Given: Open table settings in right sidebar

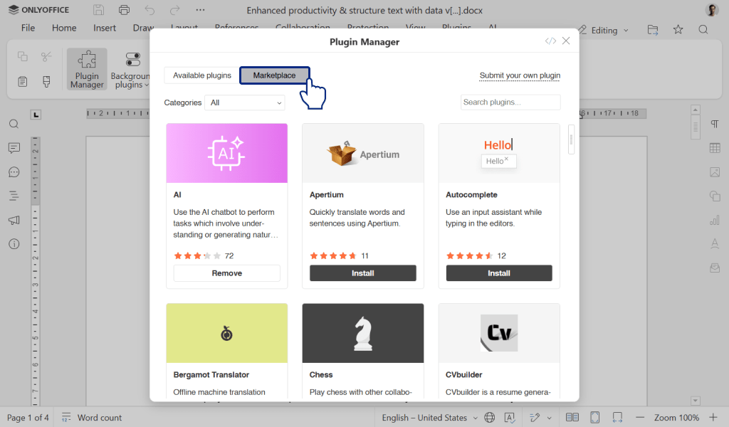Looking at the screenshot, I should point(715,148).
